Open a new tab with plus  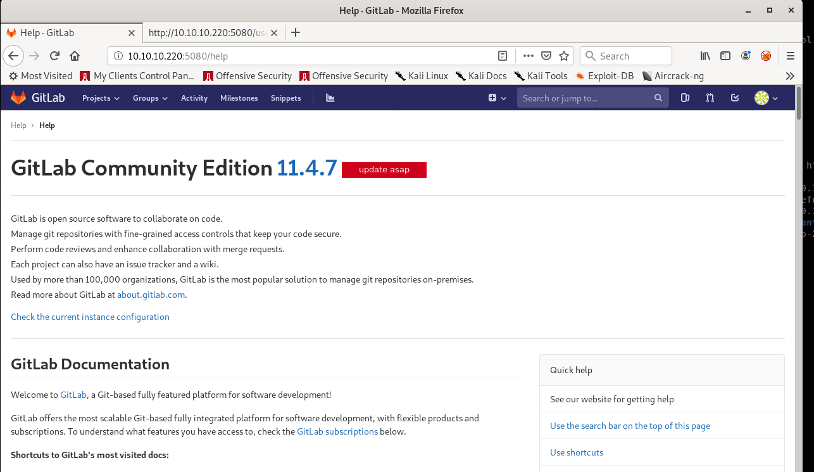coord(295,33)
